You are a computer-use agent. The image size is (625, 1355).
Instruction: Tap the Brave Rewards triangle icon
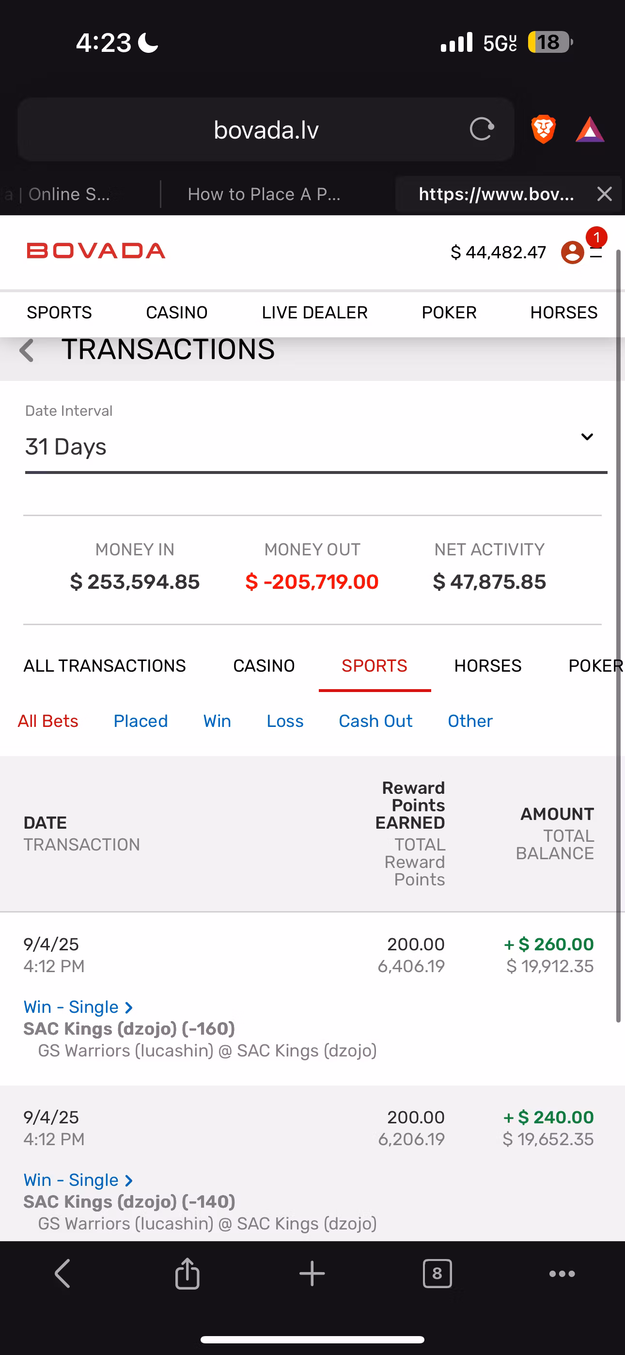click(590, 129)
